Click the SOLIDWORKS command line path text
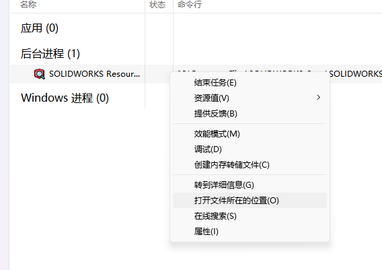Screen dimensions: 382x270 [356, 73]
